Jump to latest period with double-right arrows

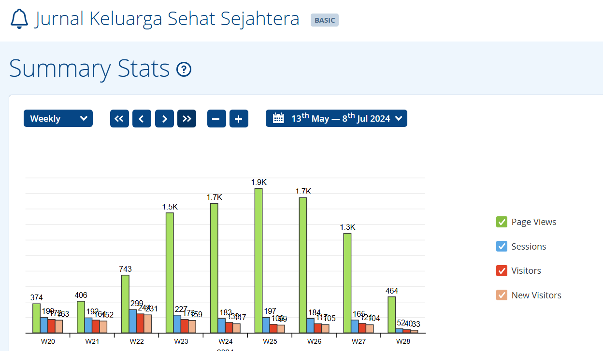coord(187,119)
